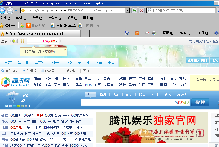Select the 图片 search category tab
219x147 pixels.
(x=103, y=94)
